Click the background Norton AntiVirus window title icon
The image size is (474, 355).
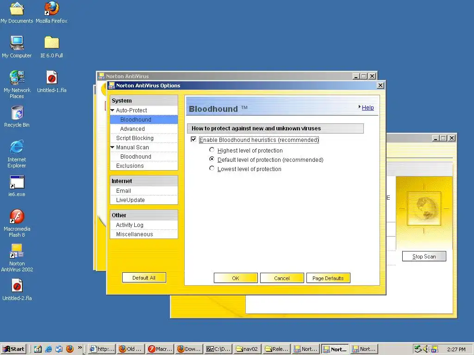tap(101, 76)
